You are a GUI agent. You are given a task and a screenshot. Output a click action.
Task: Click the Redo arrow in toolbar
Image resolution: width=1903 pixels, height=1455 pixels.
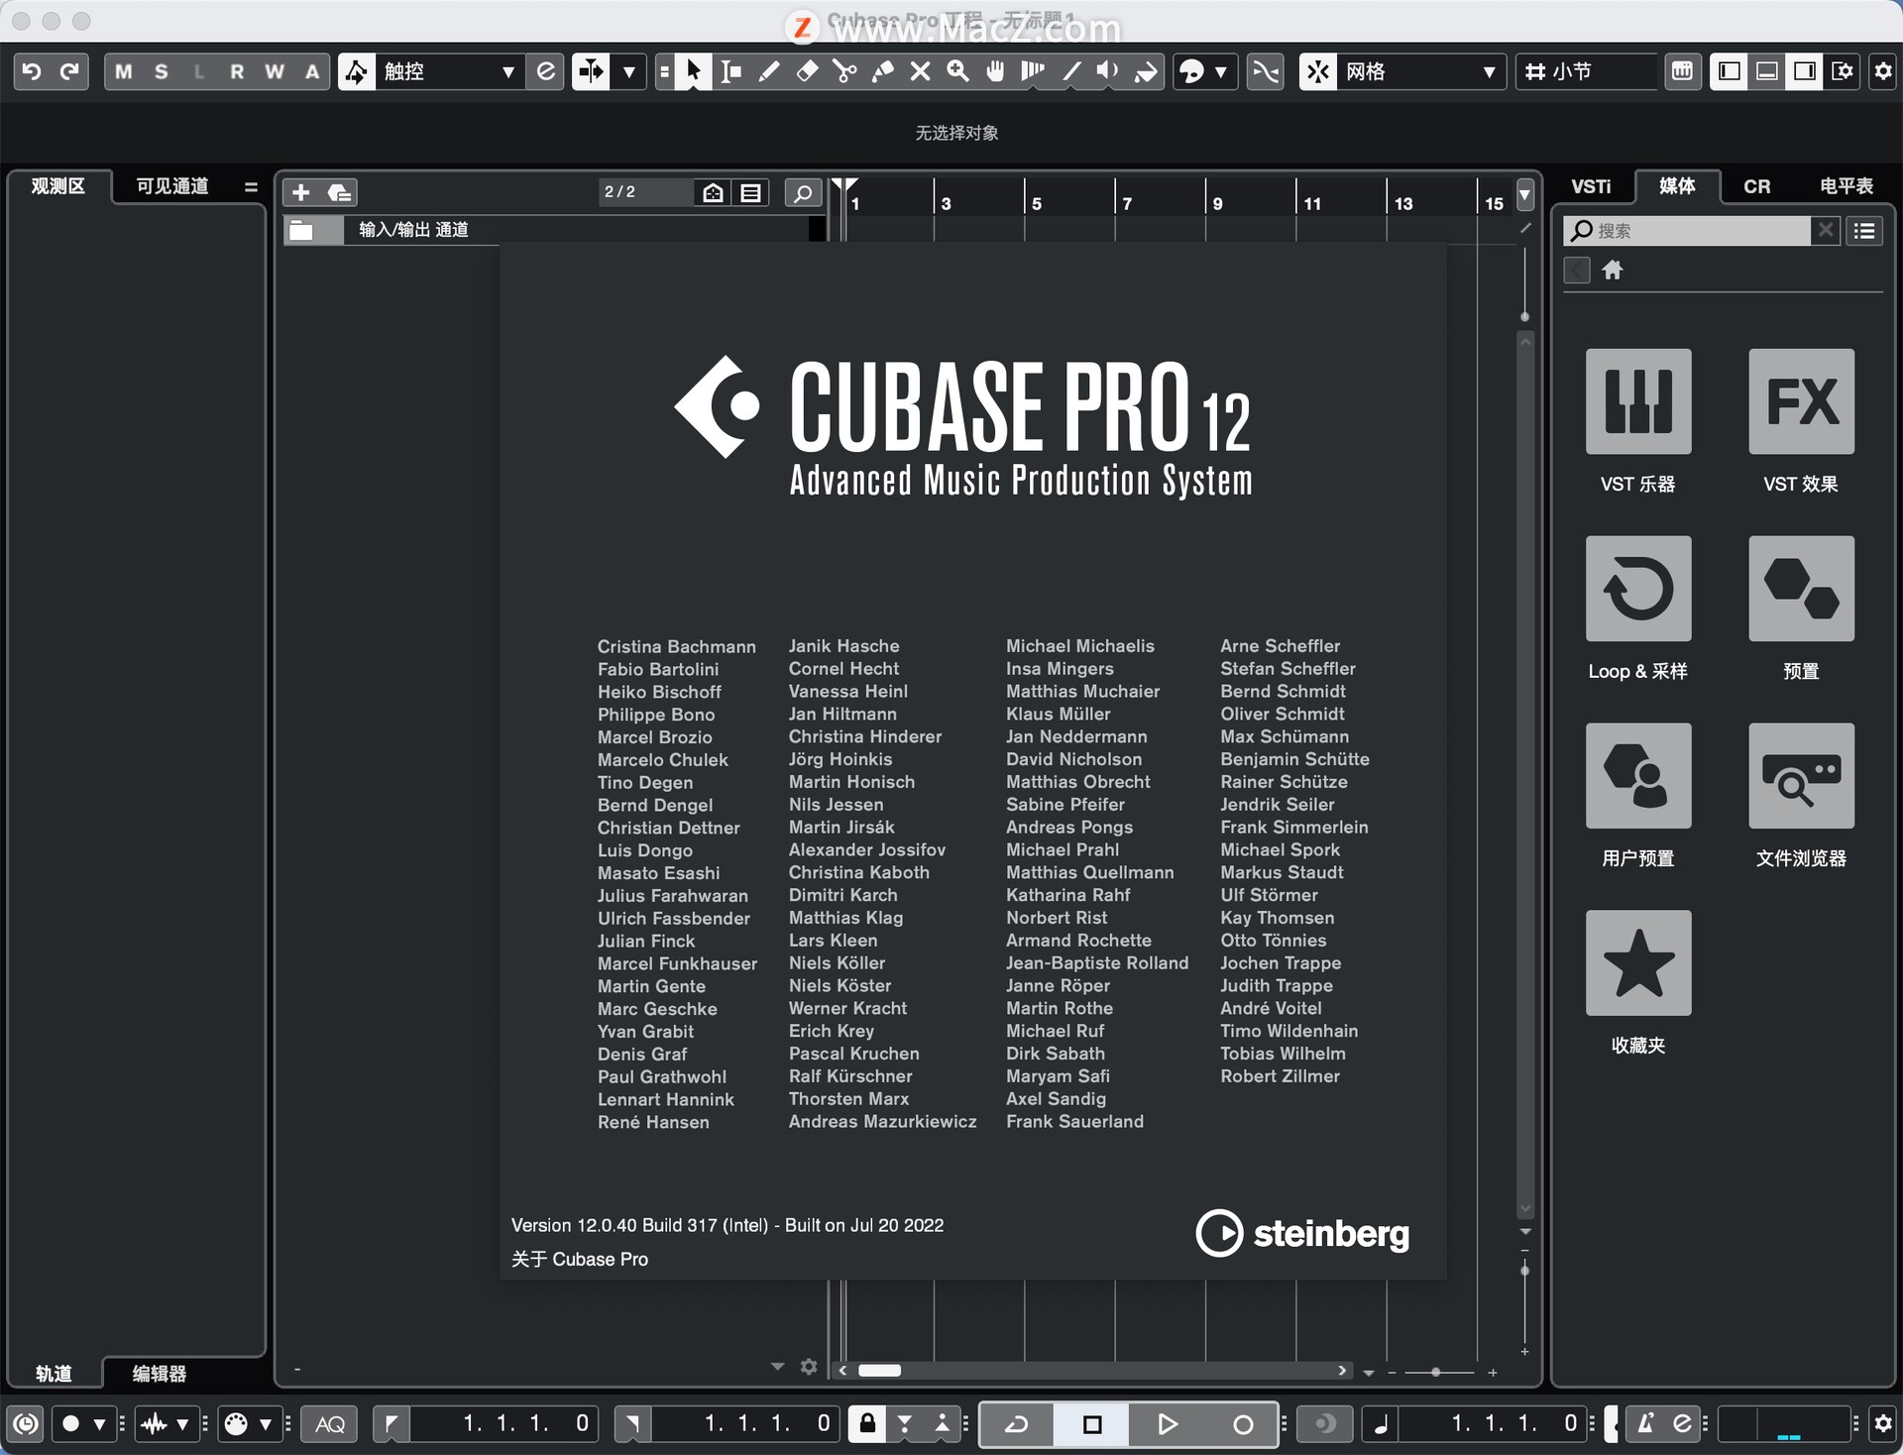point(69,71)
